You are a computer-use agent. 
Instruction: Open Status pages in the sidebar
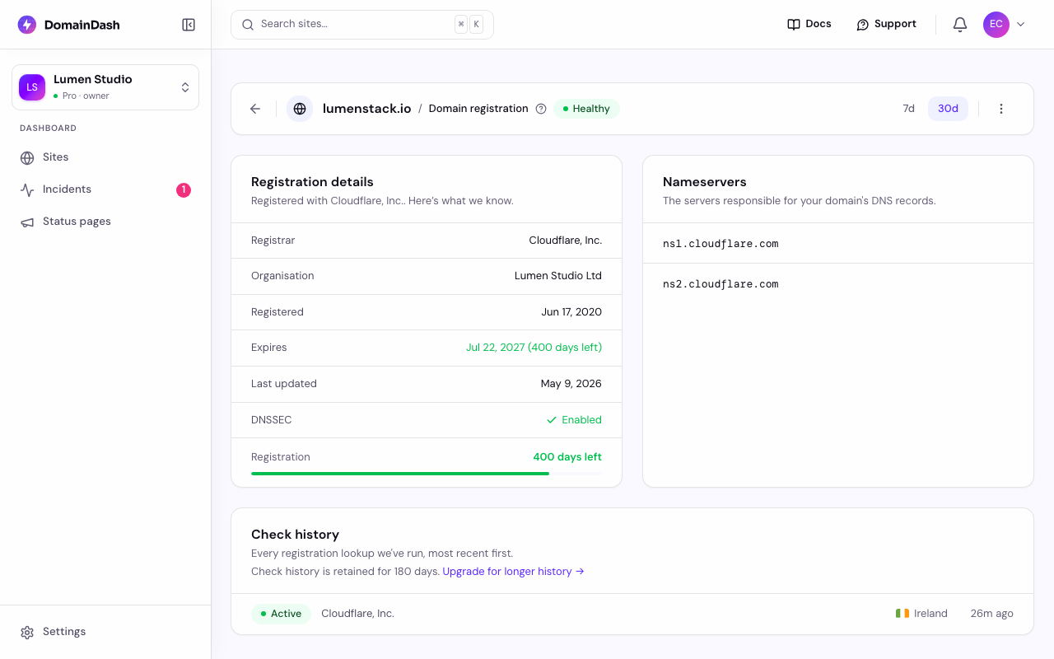click(x=105, y=222)
